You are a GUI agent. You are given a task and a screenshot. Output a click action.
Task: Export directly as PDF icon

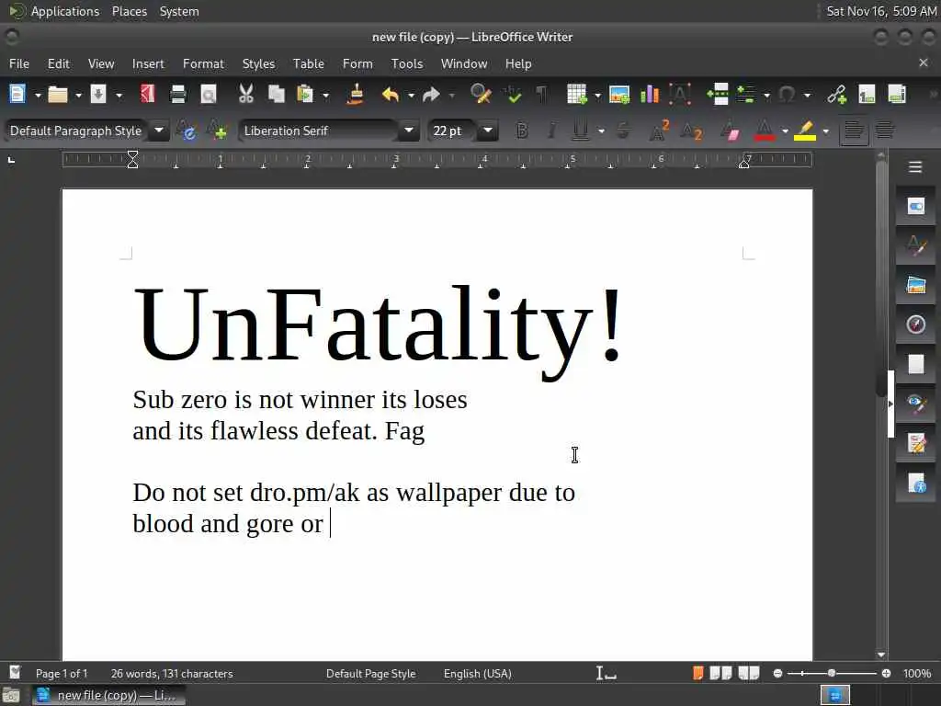click(x=148, y=95)
